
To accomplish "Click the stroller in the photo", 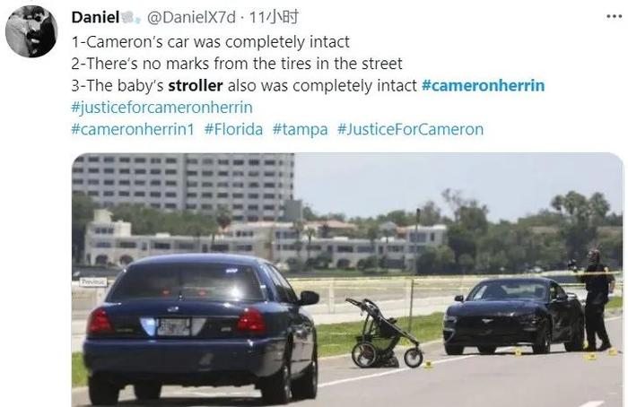I will coord(384,334).
